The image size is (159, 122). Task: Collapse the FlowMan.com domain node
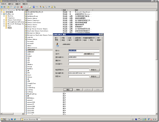pyautogui.click(x=2, y=14)
